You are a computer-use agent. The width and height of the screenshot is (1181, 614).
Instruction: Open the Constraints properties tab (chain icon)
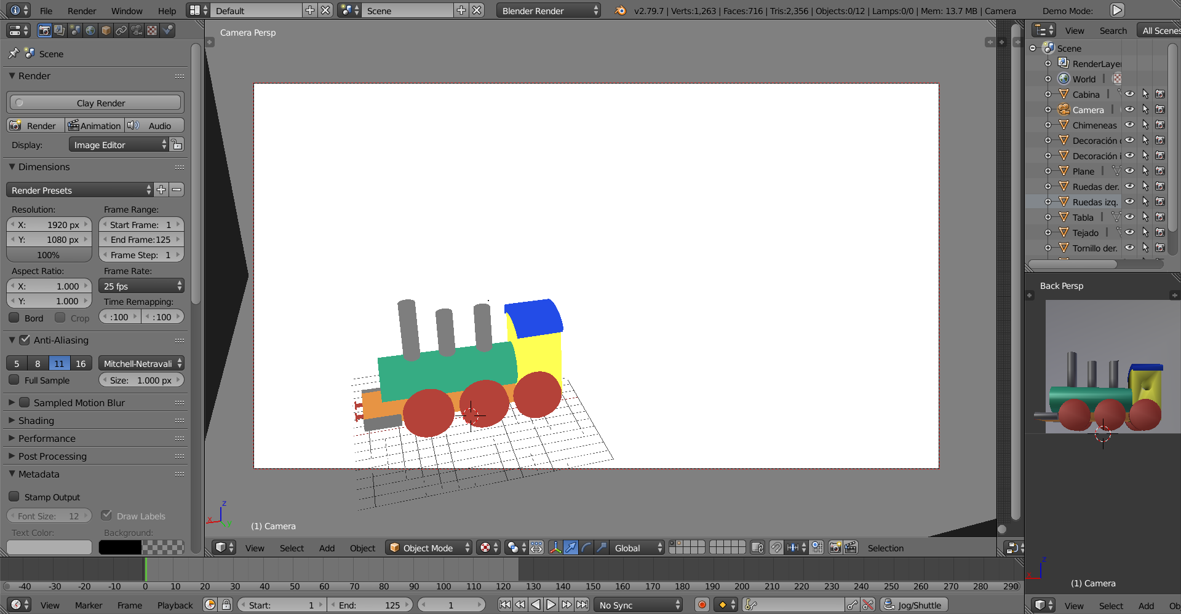pos(121,30)
